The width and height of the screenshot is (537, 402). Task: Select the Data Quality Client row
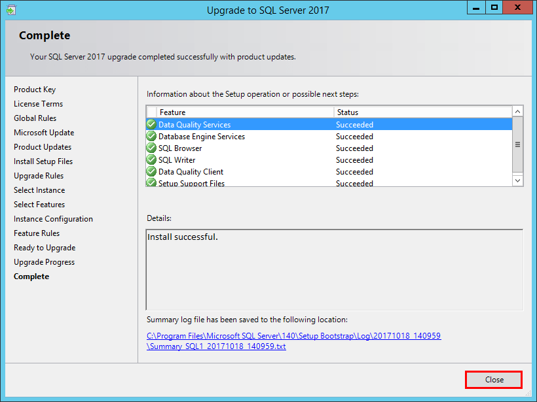point(329,172)
